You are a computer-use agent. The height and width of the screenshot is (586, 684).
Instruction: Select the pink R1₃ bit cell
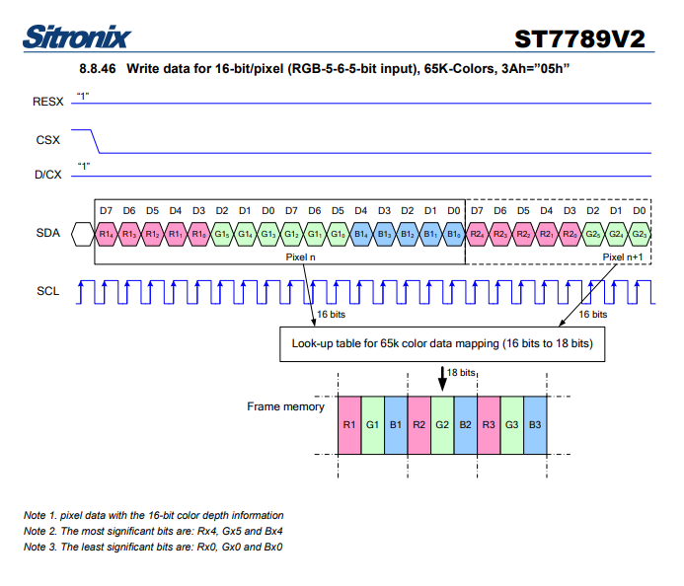(129, 234)
